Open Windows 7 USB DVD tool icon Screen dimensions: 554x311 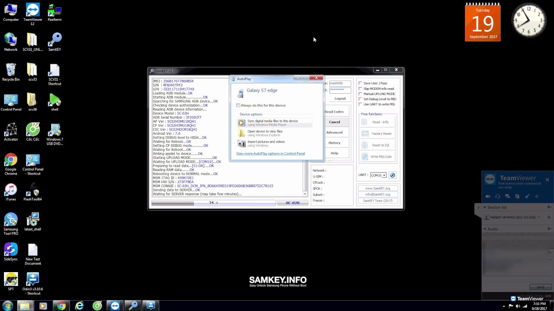tap(55, 134)
